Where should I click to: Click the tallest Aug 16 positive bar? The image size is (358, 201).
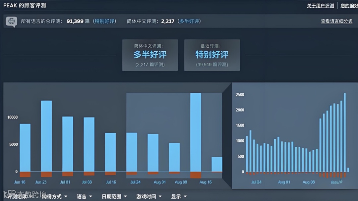(196, 132)
